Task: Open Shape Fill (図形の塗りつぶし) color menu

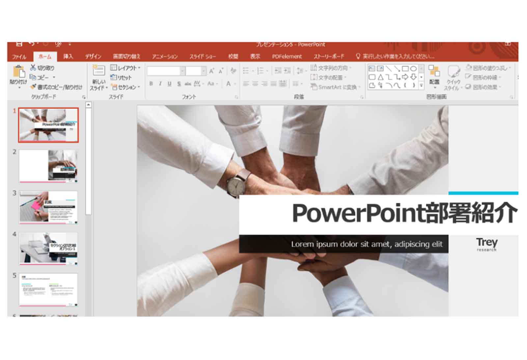Action: [x=489, y=68]
